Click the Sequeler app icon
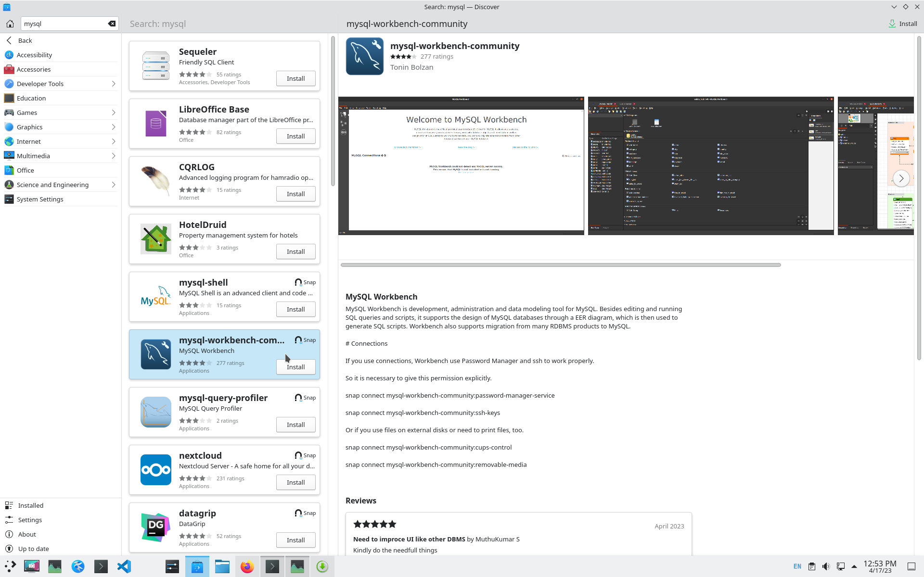This screenshot has width=924, height=577. coord(155,66)
